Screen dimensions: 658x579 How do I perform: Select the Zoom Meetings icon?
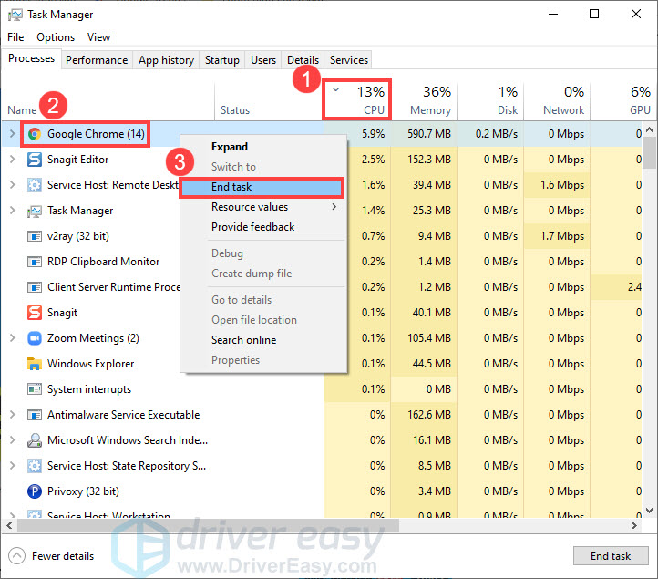pos(35,338)
